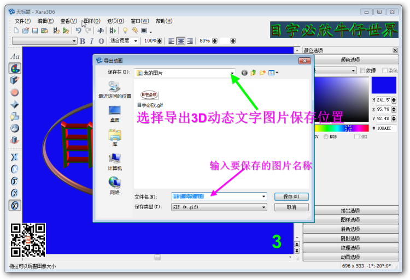Click the Redo icon

pyautogui.click(x=88, y=31)
